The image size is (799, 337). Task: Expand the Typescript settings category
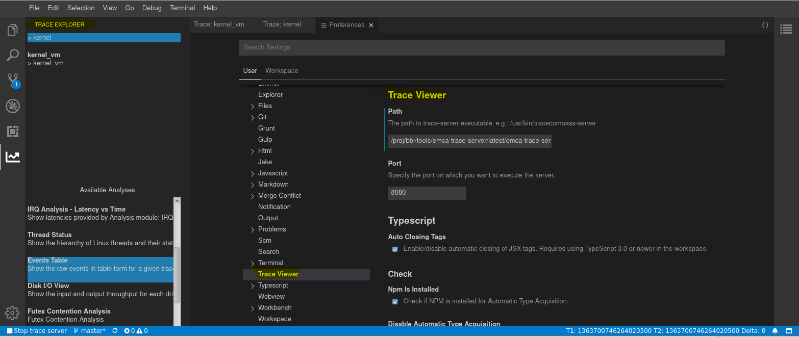click(x=252, y=285)
